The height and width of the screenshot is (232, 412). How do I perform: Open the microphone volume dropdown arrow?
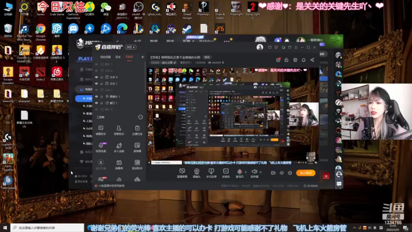(246, 172)
